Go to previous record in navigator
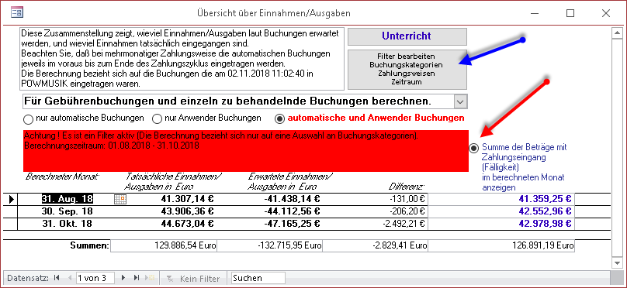627x288 pixels. point(71,278)
